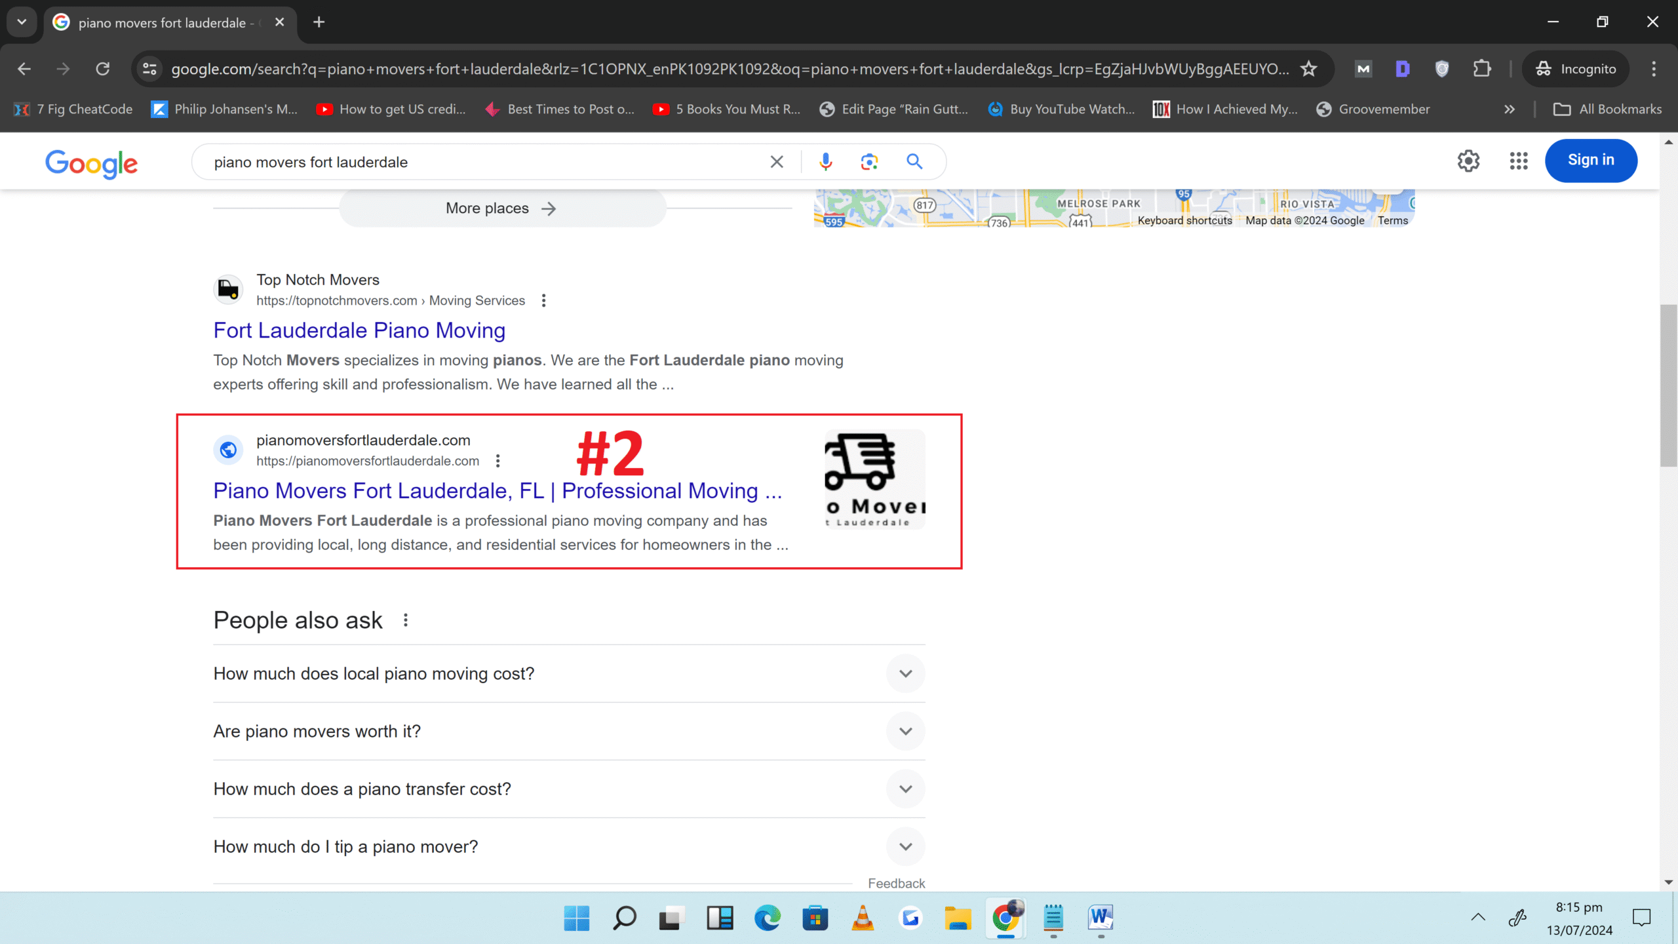
Task: Open the Extensions puzzle icon
Action: (1482, 69)
